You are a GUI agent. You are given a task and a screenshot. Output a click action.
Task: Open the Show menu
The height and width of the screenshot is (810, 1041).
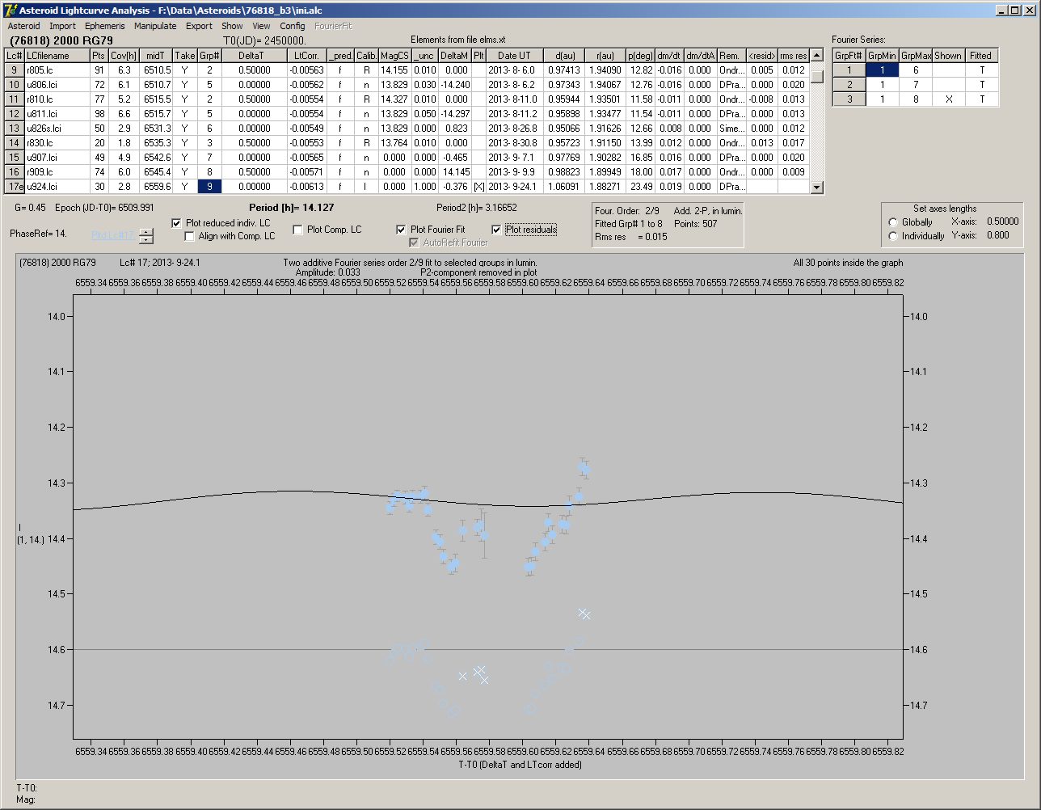tap(232, 26)
